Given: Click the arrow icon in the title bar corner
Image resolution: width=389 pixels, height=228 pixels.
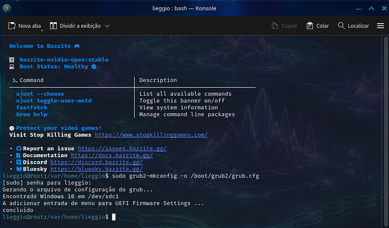Looking at the screenshot, I should [7, 8].
